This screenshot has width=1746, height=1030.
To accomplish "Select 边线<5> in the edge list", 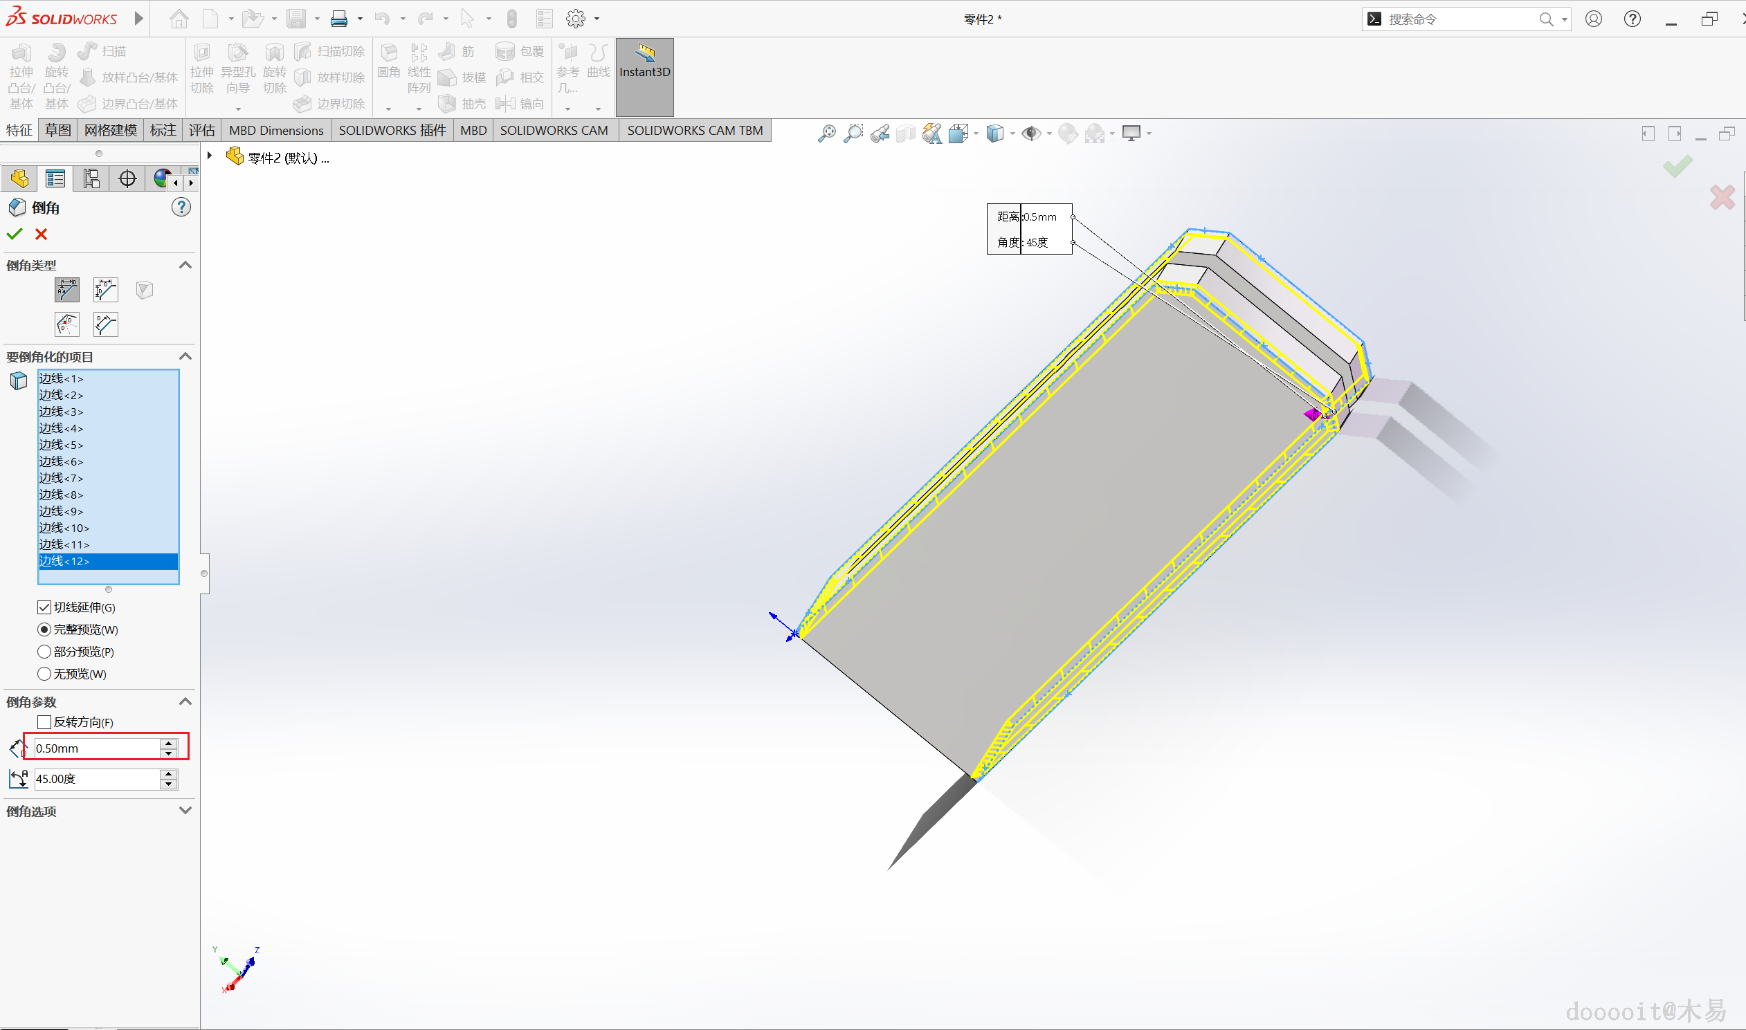I will click(61, 445).
